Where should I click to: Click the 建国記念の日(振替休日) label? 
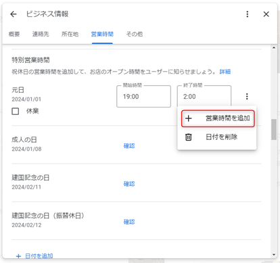click(x=48, y=216)
